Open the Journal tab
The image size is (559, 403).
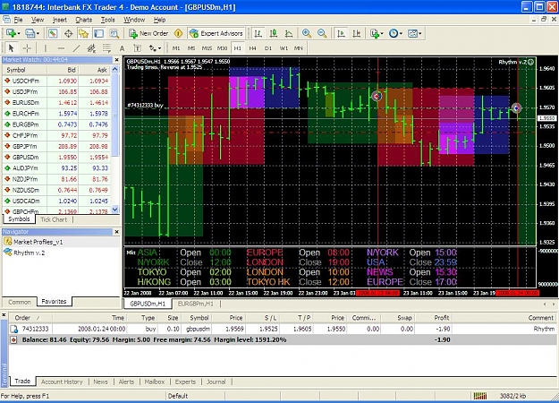(x=216, y=382)
